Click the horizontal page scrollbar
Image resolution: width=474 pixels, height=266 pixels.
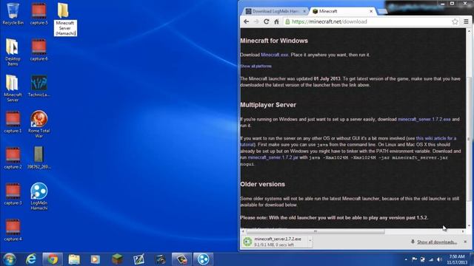point(316,231)
